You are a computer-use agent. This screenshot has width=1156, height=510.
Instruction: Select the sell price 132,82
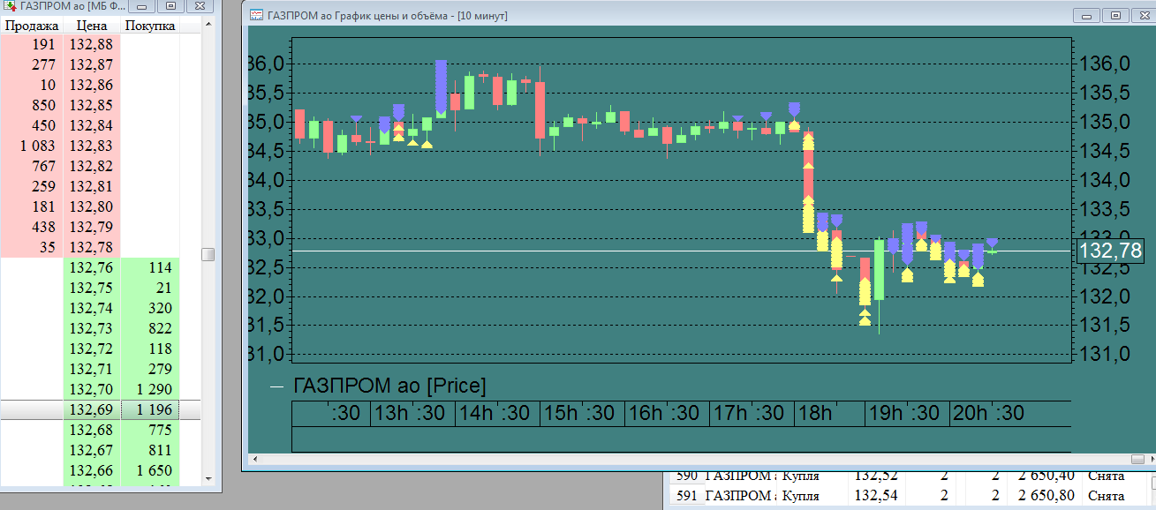91,166
